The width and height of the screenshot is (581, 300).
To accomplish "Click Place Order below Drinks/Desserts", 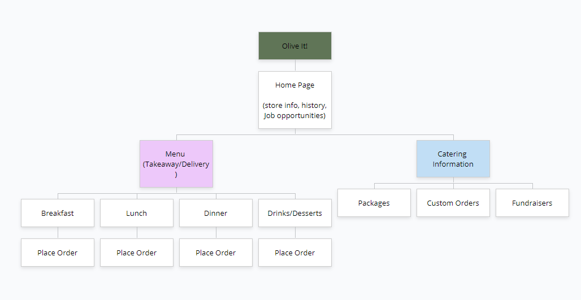I will pyautogui.click(x=294, y=253).
